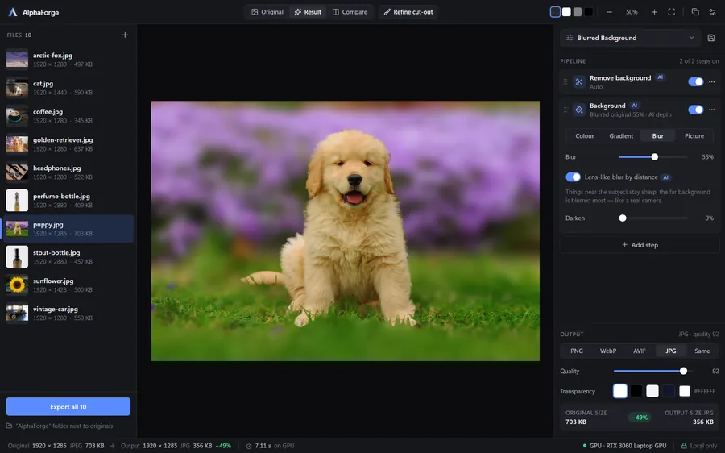
Task: Choose WebP output format
Action: tap(608, 351)
